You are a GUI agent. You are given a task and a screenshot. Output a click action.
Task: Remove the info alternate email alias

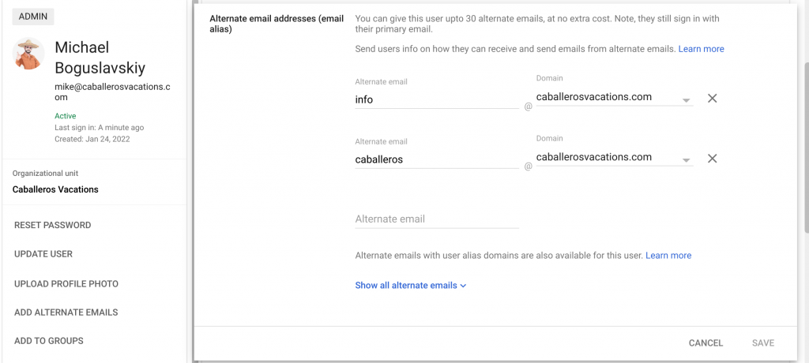(x=712, y=98)
